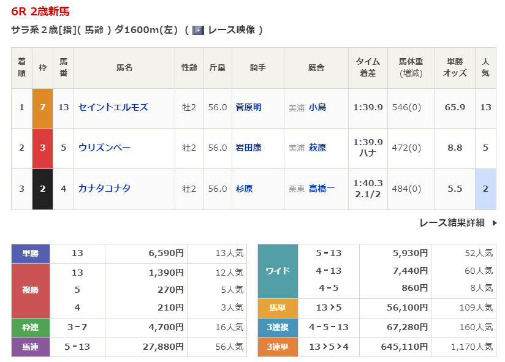
Task: Open jockey 菅原明 page
Action: 248,107
